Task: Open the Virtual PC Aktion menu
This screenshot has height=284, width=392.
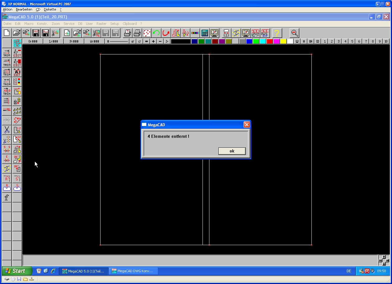Action: [x=7, y=10]
